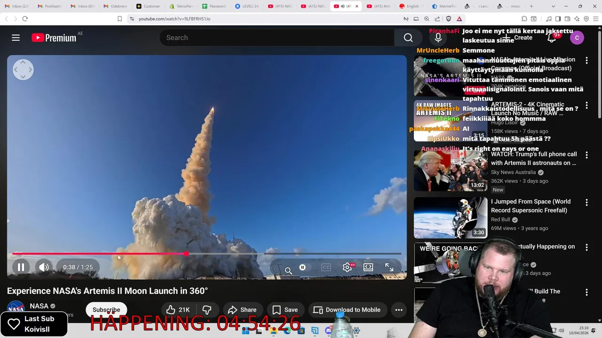Open the Windows Start menu
Image resolution: width=602 pixels, height=338 pixels.
point(246,331)
